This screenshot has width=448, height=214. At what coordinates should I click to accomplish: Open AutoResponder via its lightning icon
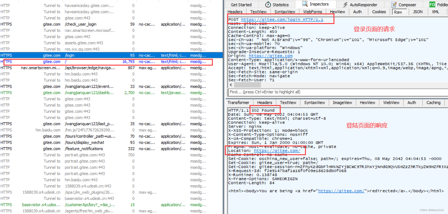pyautogui.click(x=345, y=5)
